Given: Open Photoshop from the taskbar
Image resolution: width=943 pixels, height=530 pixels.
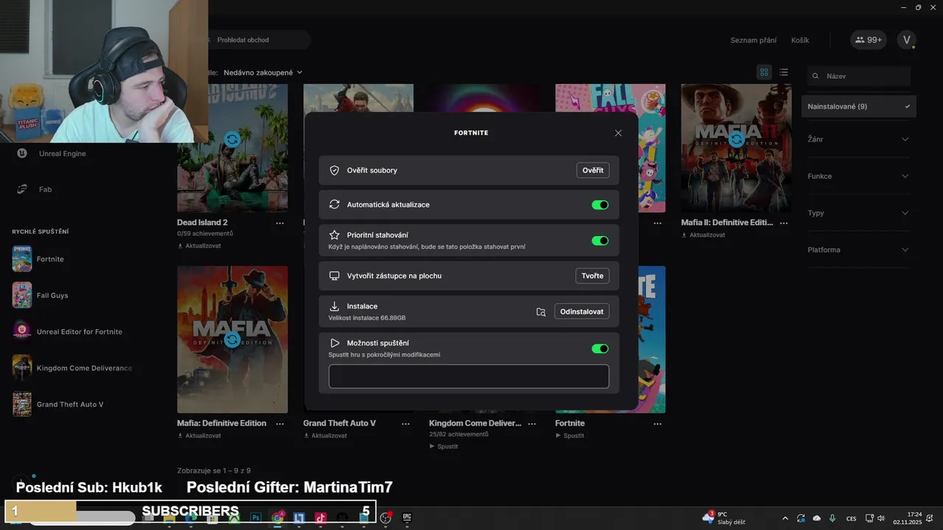Looking at the screenshot, I should (256, 518).
